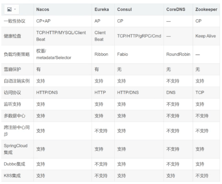Select the Eureka column header
The height and width of the screenshot is (184, 222).
click(x=102, y=9)
